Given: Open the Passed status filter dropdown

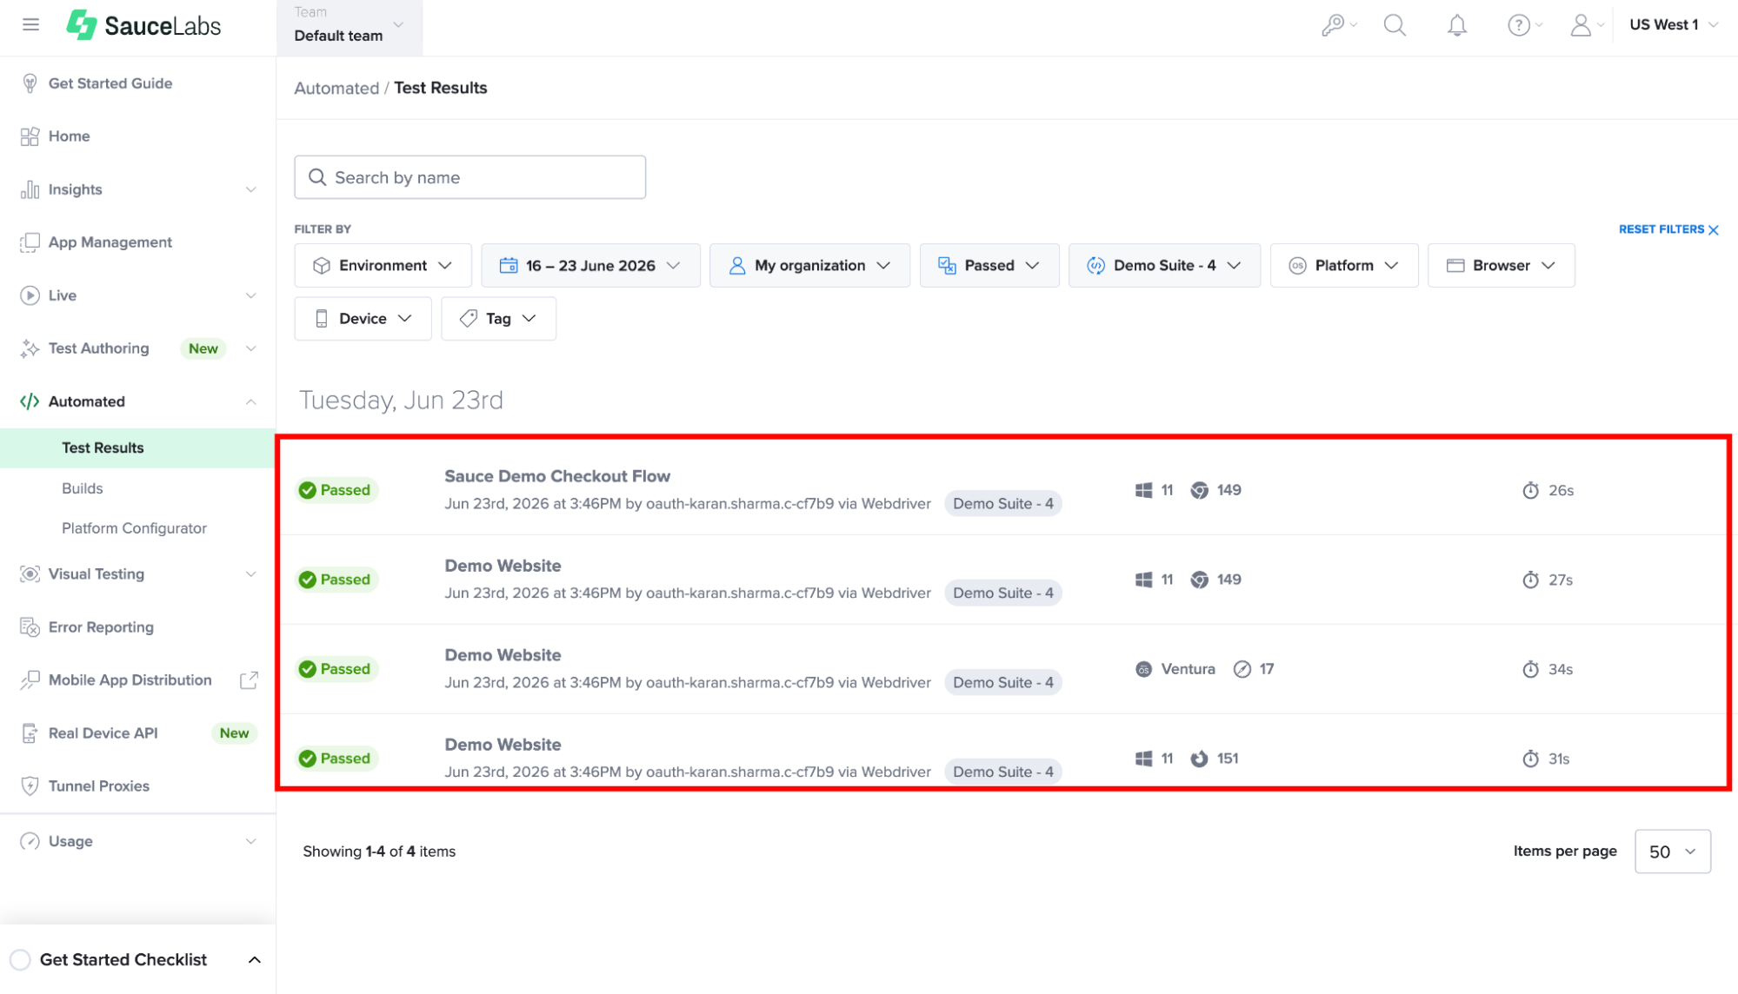Looking at the screenshot, I should pyautogui.click(x=989, y=266).
